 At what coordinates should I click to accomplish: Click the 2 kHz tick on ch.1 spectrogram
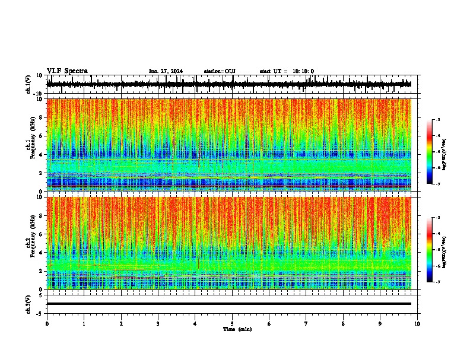tap(41, 173)
